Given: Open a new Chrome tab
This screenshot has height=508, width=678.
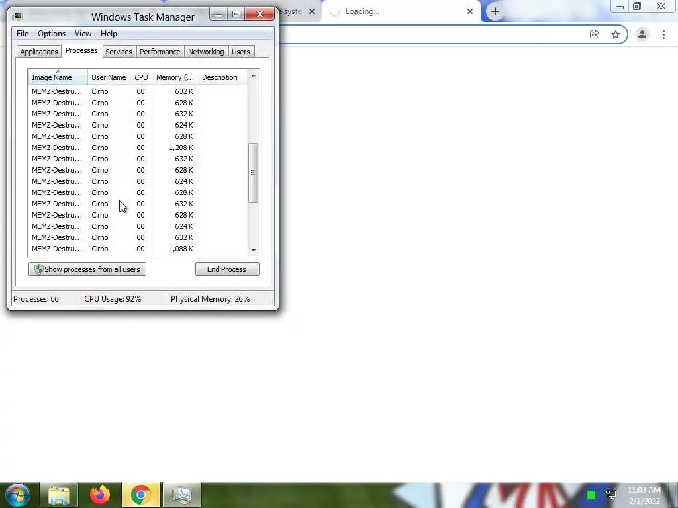Looking at the screenshot, I should pyautogui.click(x=495, y=11).
